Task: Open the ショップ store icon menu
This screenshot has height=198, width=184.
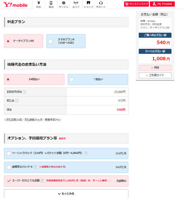Action: pos(88,5)
